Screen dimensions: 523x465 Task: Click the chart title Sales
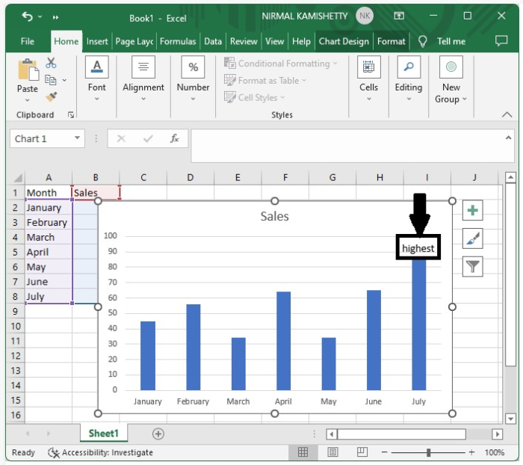point(274,216)
